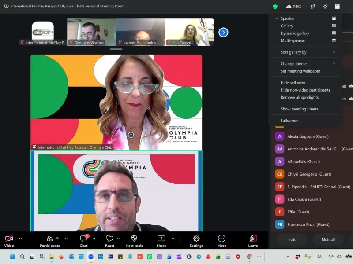Expand video options caret next to Video
353x264 pixels.
coord(20,238)
